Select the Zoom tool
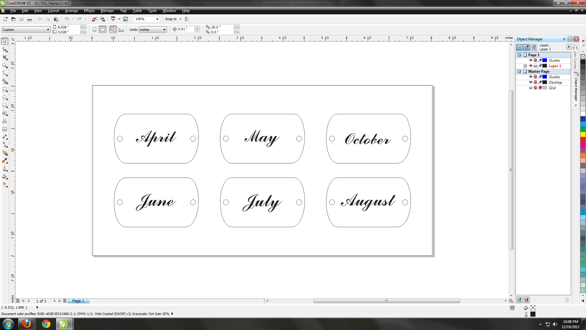 pos(5,65)
